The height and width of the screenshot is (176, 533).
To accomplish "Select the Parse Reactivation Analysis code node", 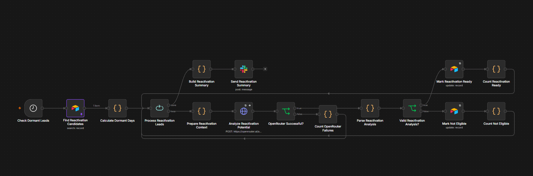I will 370,108.
